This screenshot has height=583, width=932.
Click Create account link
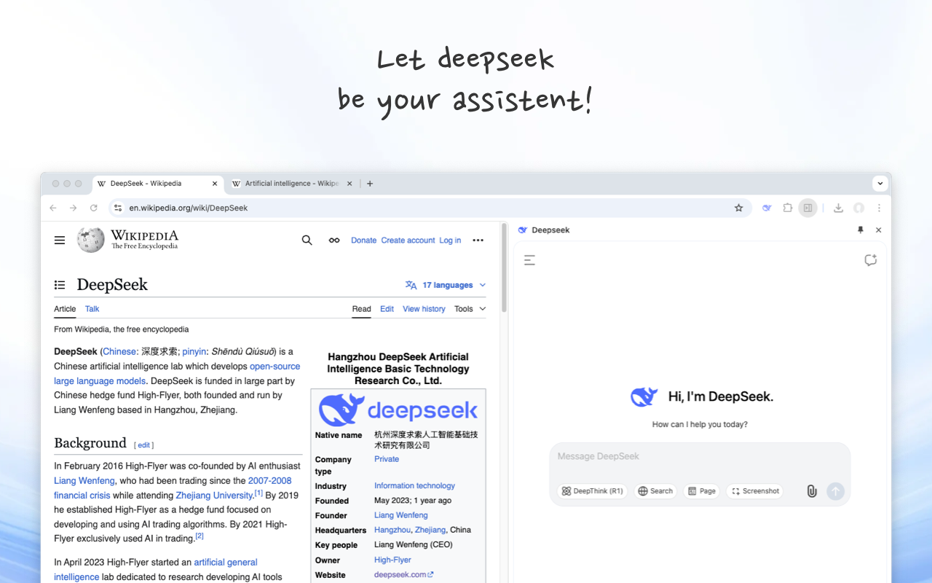(x=408, y=240)
